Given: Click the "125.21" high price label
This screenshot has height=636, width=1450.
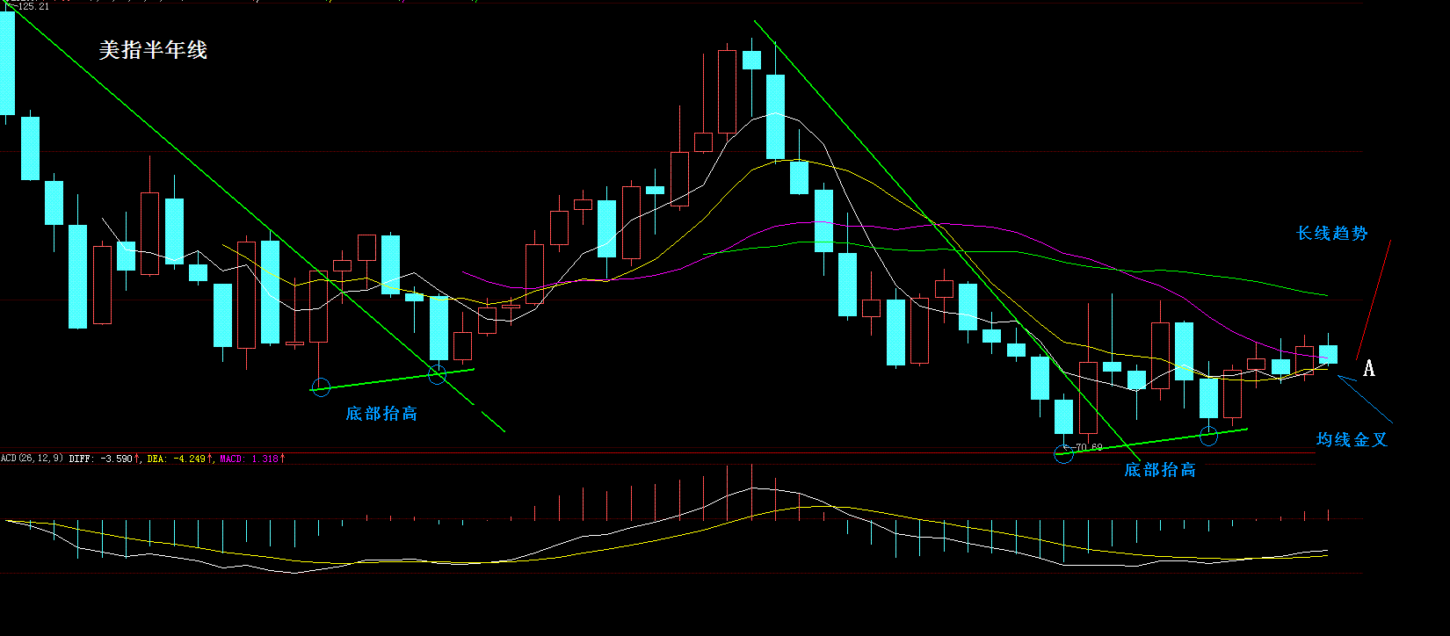Looking at the screenshot, I should tap(33, 6).
